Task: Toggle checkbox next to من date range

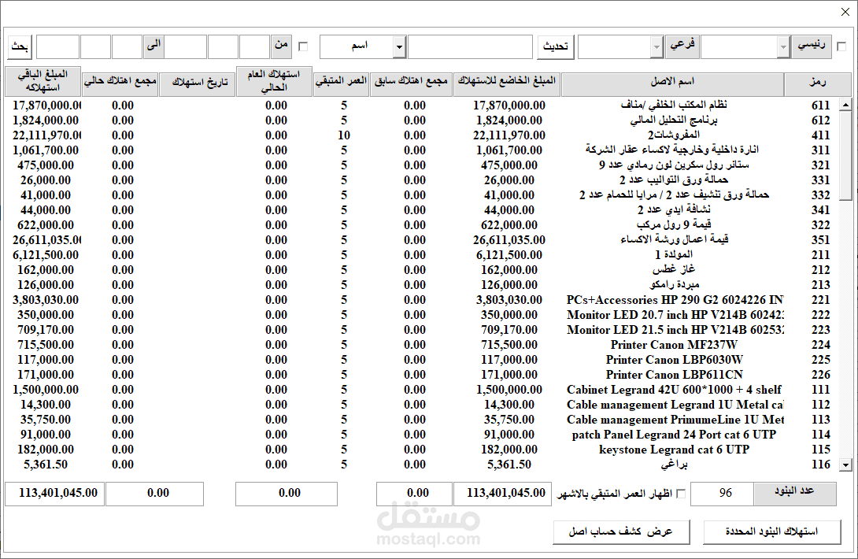Action: pyautogui.click(x=303, y=47)
